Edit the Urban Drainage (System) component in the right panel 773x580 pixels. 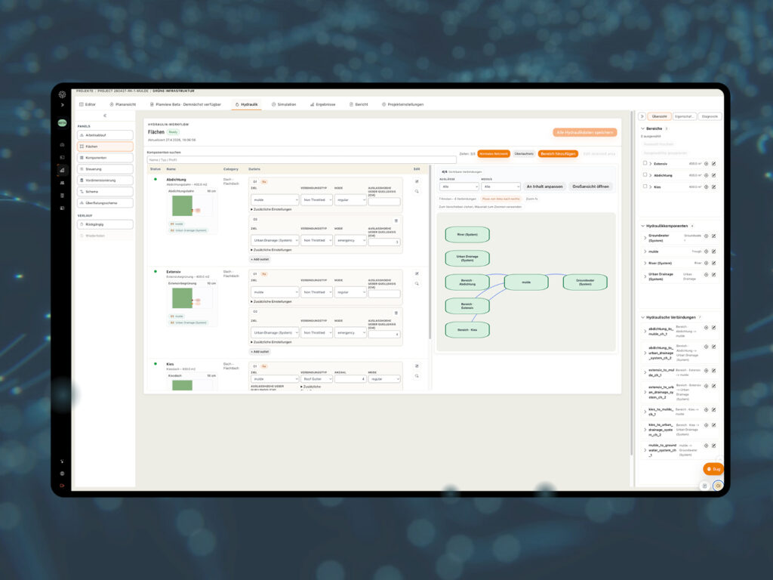tap(713, 275)
